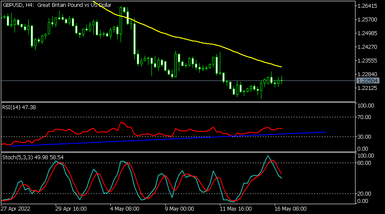The width and height of the screenshot is (385, 214).
Task: Click the 27 Apr 2022 date label
Action: tap(15, 209)
